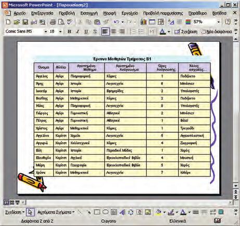Image resolution: width=240 pixels, height=226 pixels.
Task: Toggle italic formatting
Action: click(78, 32)
